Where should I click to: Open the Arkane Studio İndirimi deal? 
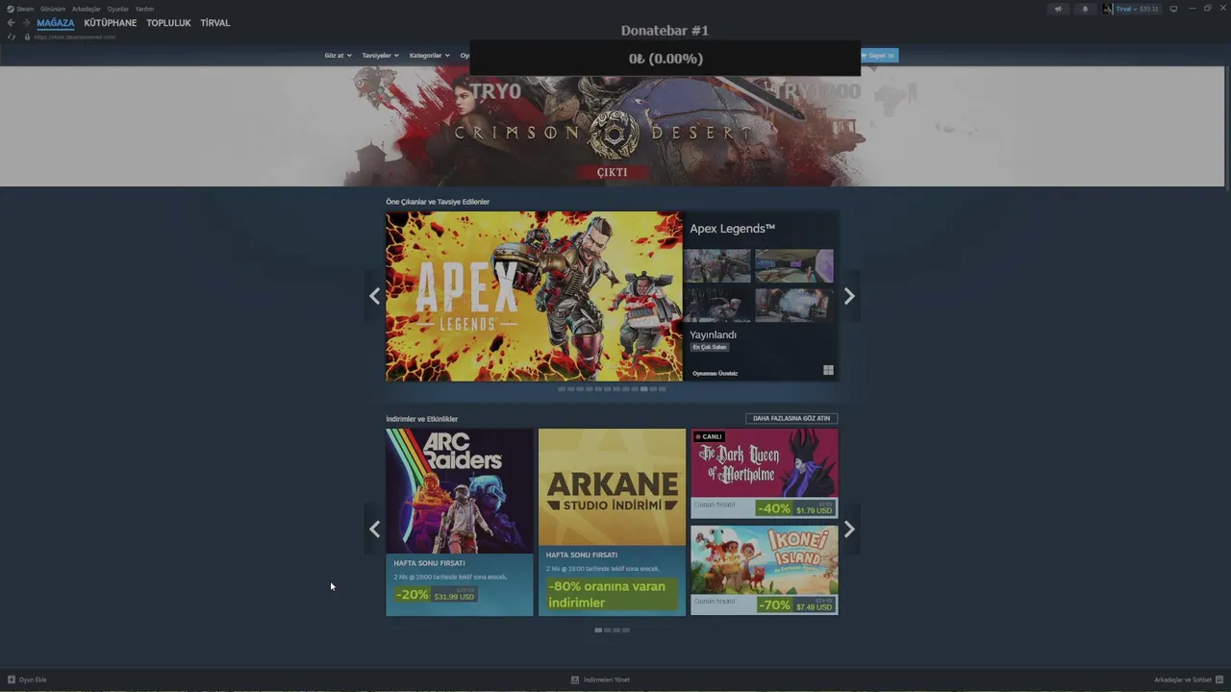coord(612,522)
